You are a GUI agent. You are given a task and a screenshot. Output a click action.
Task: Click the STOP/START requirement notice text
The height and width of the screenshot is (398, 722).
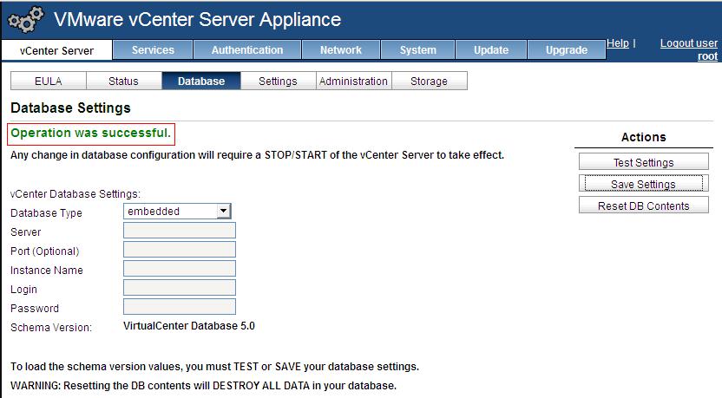tap(257, 155)
